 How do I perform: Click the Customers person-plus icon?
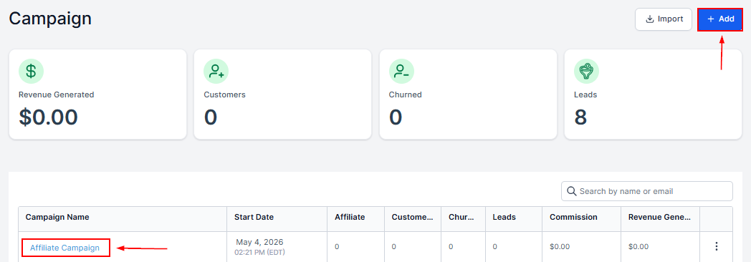click(x=216, y=72)
